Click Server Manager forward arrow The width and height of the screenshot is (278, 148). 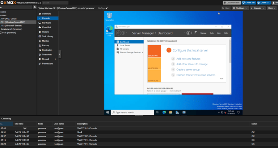pos(123,33)
